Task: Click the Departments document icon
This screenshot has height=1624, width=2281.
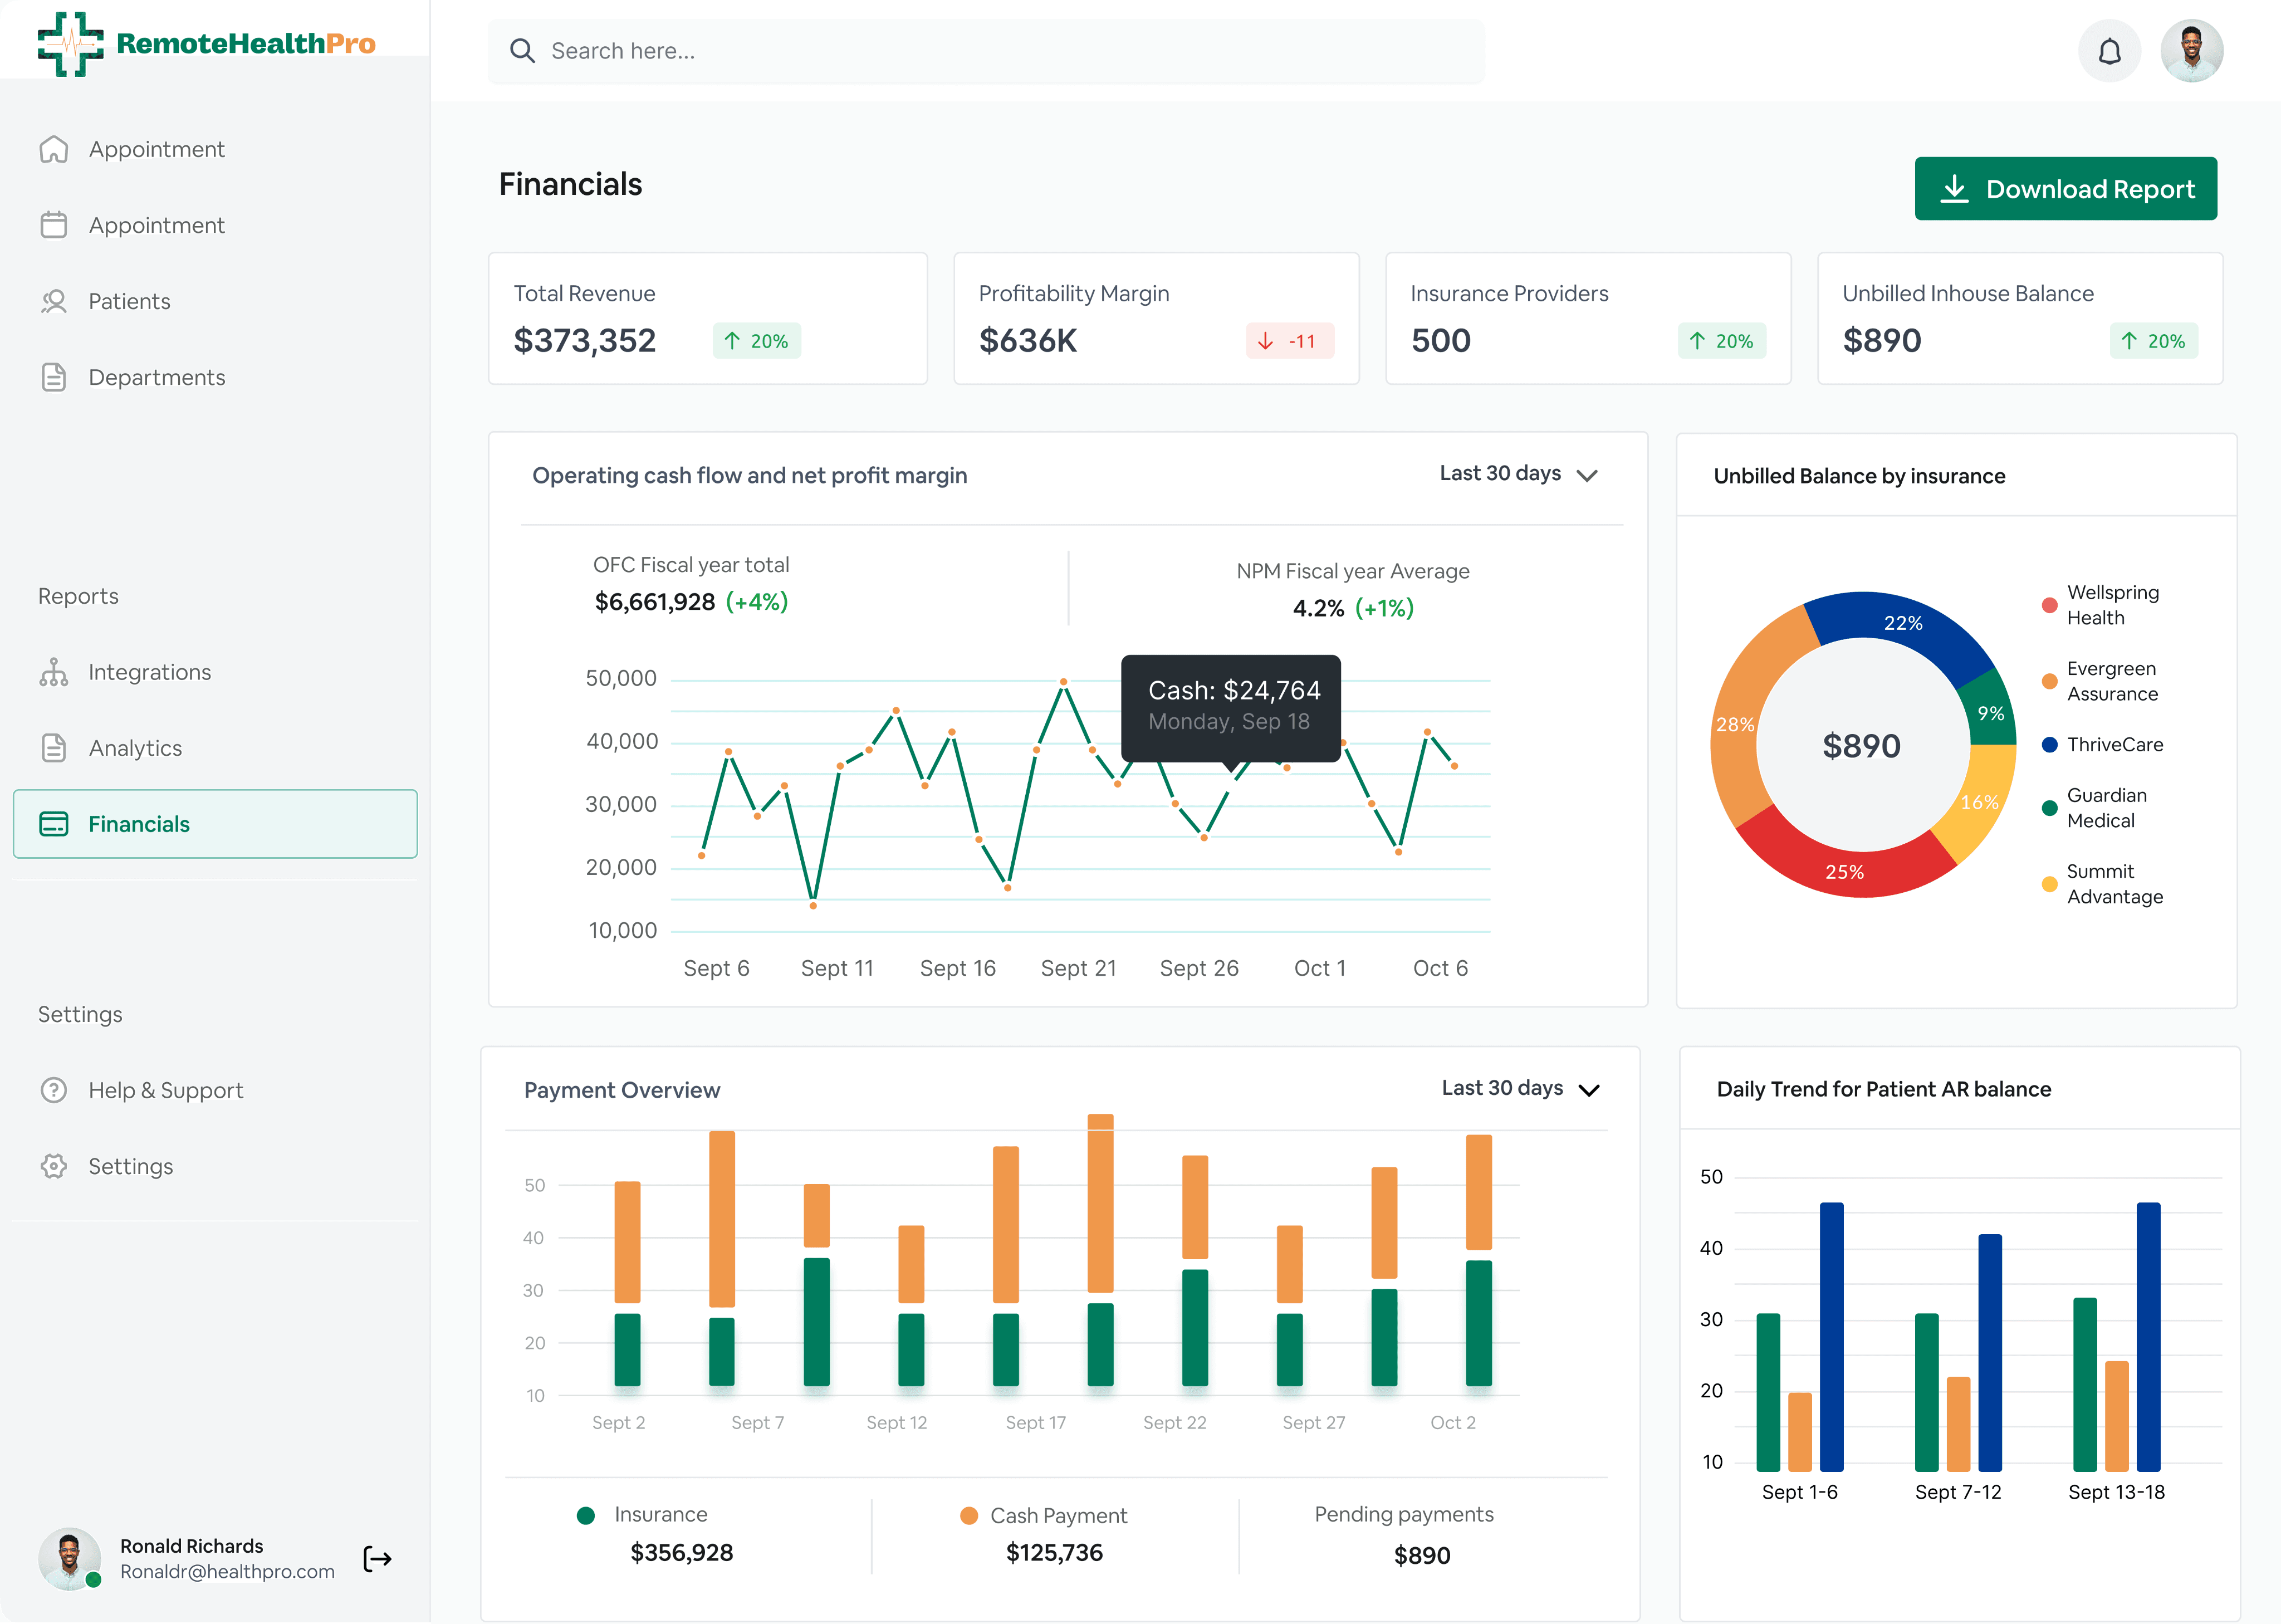Action: [54, 377]
